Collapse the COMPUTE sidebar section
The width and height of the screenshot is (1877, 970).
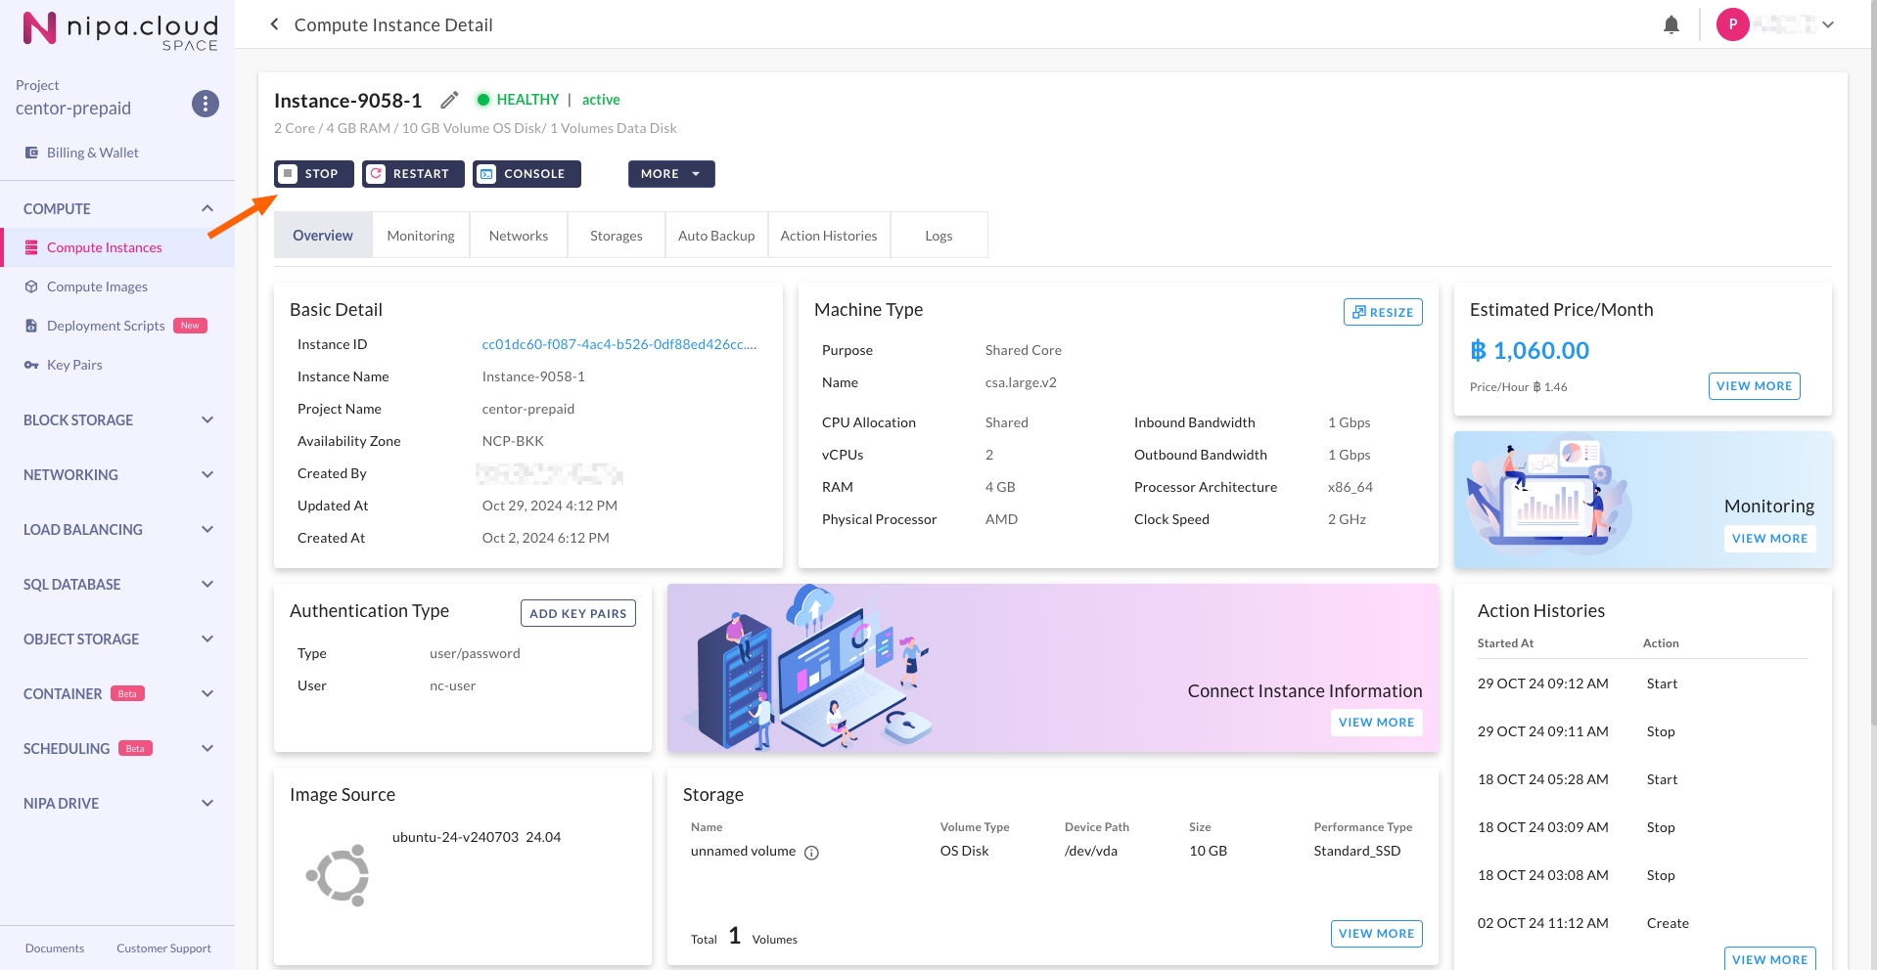coord(206,208)
